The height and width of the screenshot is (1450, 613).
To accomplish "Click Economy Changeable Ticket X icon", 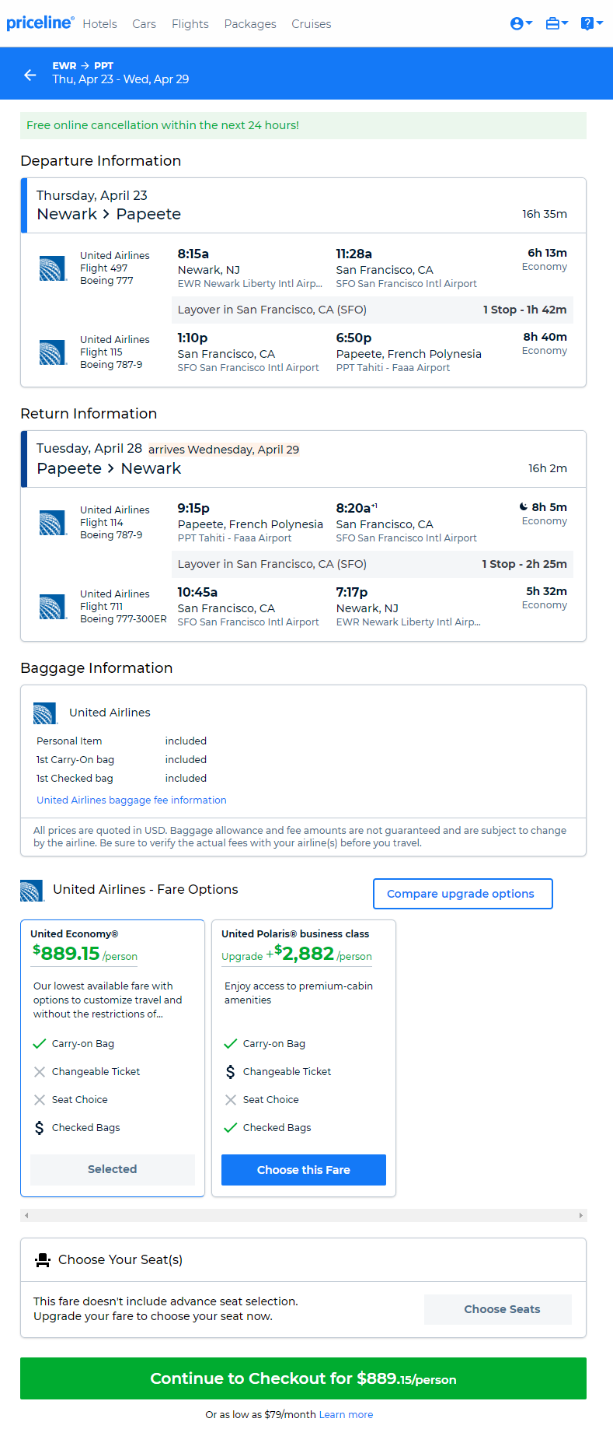I will (40, 1072).
